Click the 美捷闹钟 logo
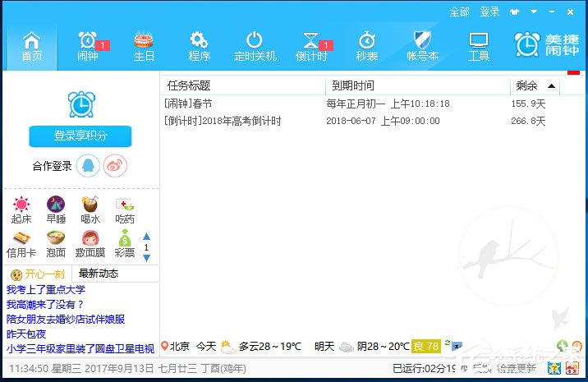588x382 pixels. pos(547,44)
